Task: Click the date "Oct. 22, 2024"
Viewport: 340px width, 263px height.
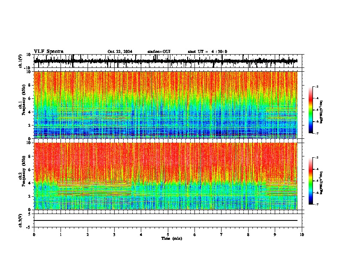Action: point(120,52)
